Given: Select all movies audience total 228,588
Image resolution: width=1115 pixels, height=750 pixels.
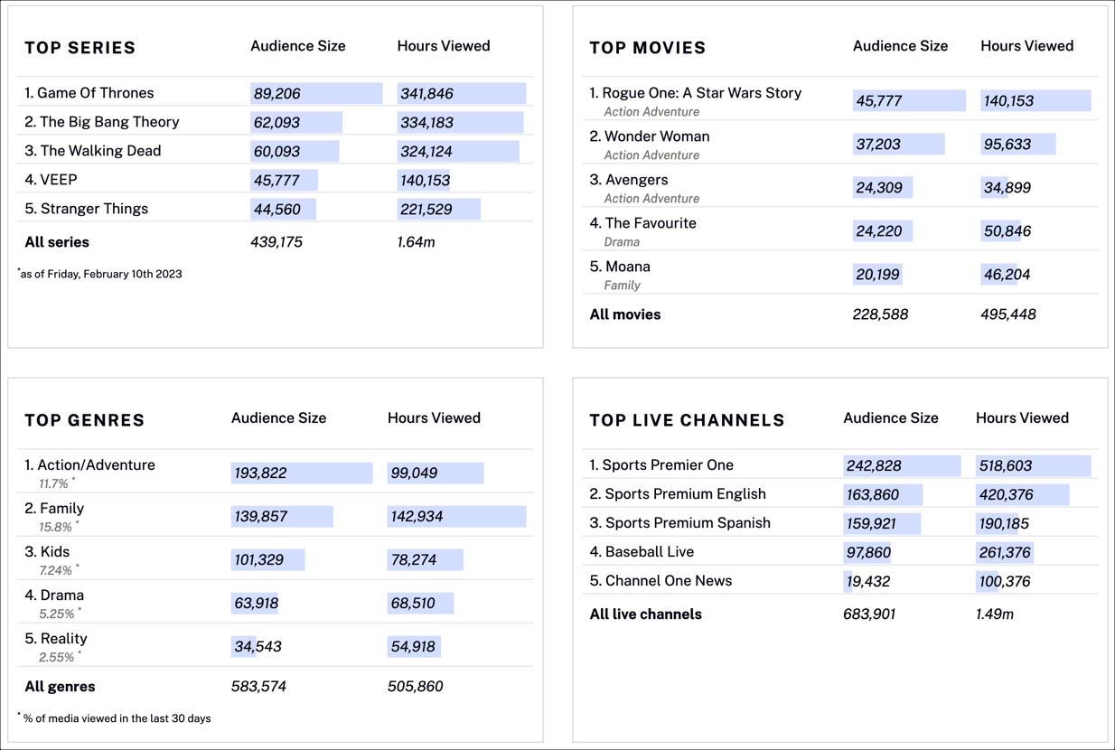Looking at the screenshot, I should (881, 314).
